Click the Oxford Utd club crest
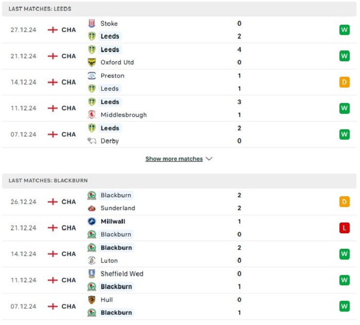Viewport: 360px width, 325px height. [x=92, y=62]
